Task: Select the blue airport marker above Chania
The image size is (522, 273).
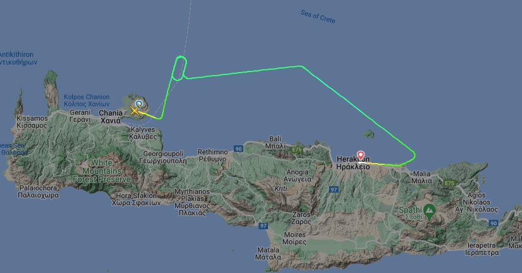Action: tap(139, 103)
